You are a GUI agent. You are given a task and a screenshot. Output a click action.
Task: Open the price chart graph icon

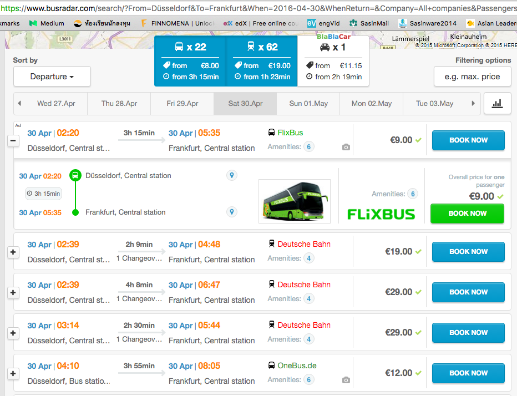tap(497, 104)
